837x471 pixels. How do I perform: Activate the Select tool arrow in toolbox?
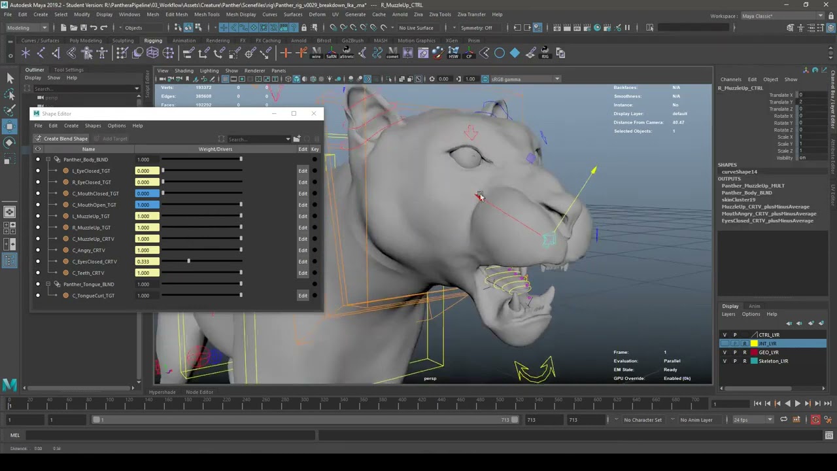tap(10, 78)
